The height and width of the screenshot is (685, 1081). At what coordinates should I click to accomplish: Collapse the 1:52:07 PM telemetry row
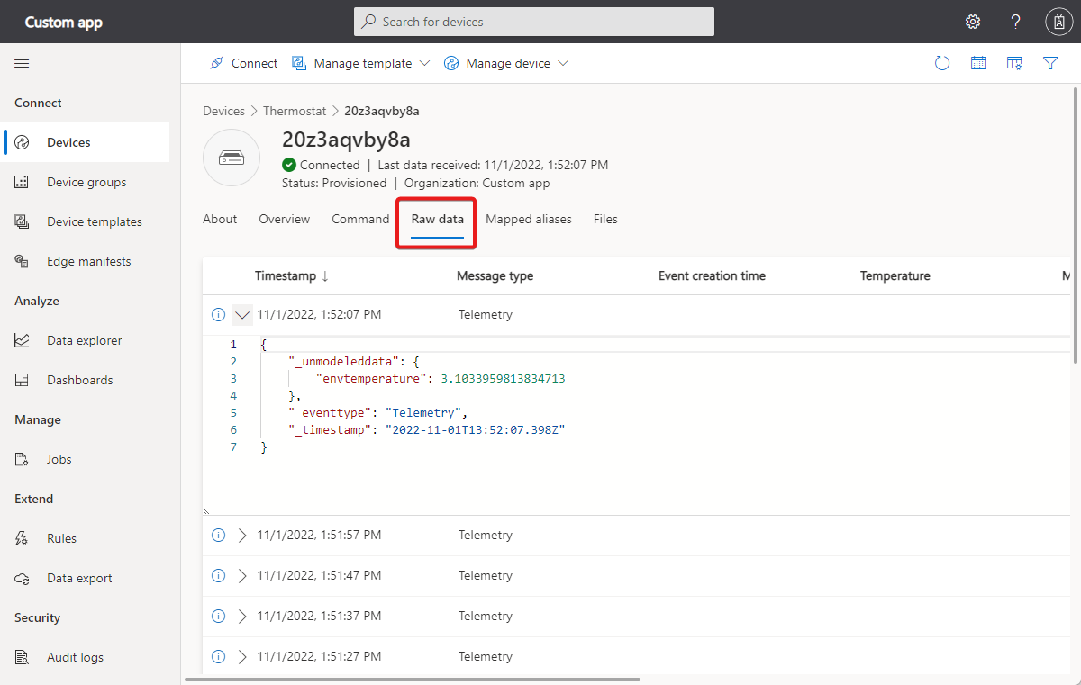pos(241,315)
